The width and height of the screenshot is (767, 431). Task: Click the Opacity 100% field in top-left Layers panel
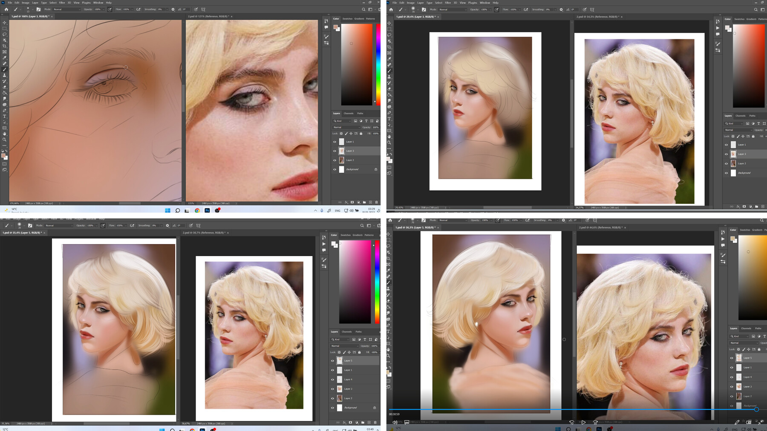tap(375, 127)
